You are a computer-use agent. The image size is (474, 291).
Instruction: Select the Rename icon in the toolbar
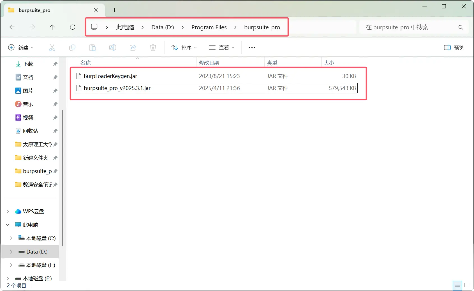point(112,48)
